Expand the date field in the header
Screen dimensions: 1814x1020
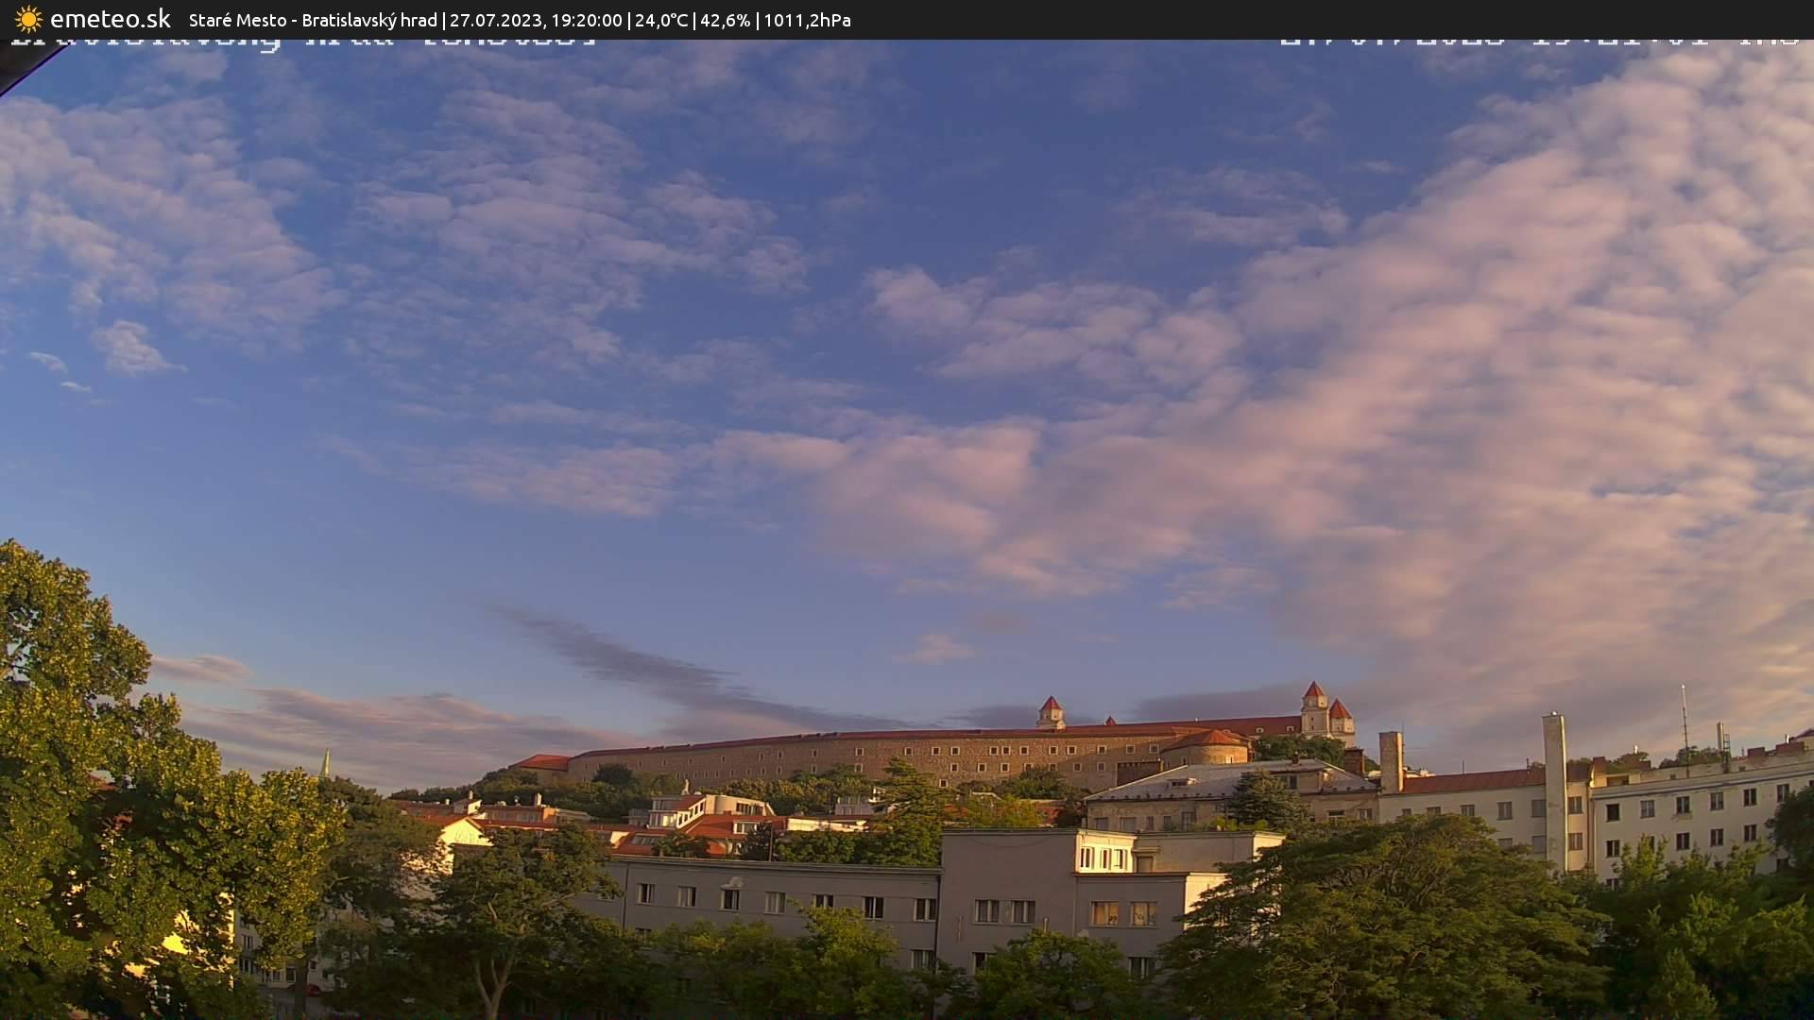[491, 19]
